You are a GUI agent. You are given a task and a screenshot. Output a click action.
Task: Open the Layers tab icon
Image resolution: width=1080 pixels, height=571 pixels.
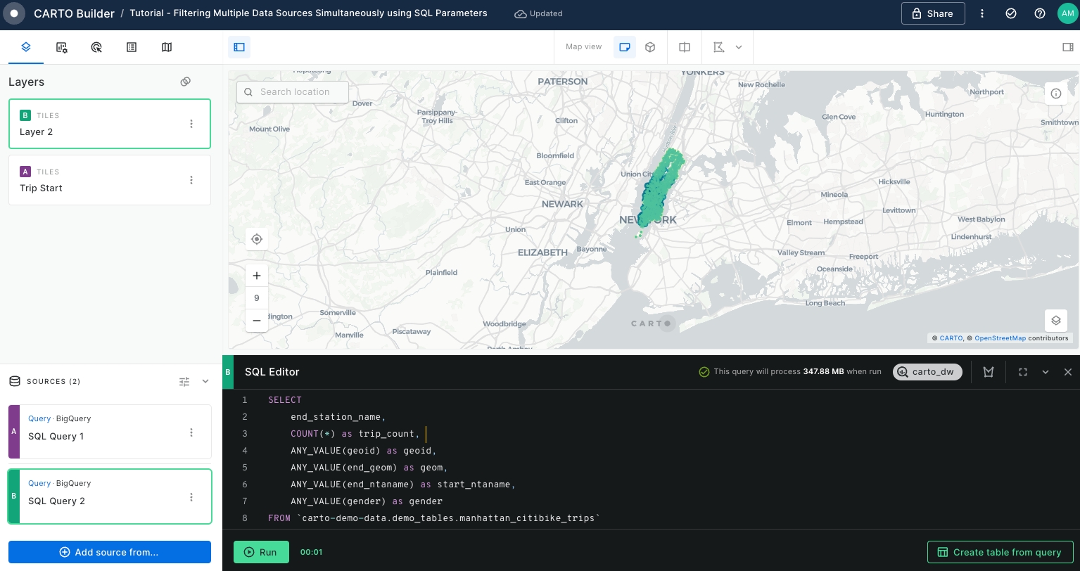(x=26, y=47)
